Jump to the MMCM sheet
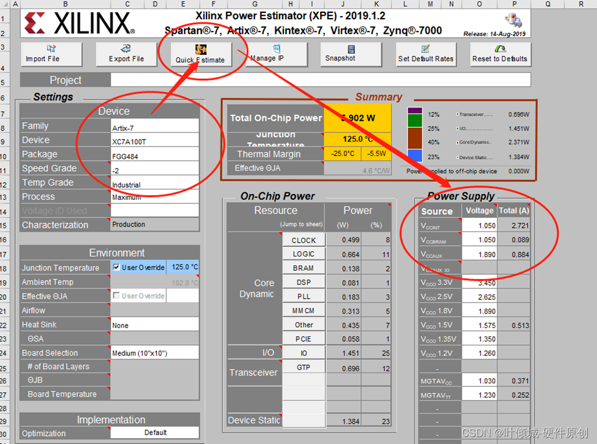Image resolution: width=597 pixels, height=444 pixels. pyautogui.click(x=304, y=310)
